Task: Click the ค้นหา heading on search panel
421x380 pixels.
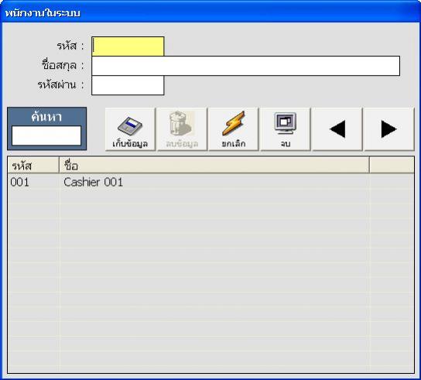Action: click(46, 117)
